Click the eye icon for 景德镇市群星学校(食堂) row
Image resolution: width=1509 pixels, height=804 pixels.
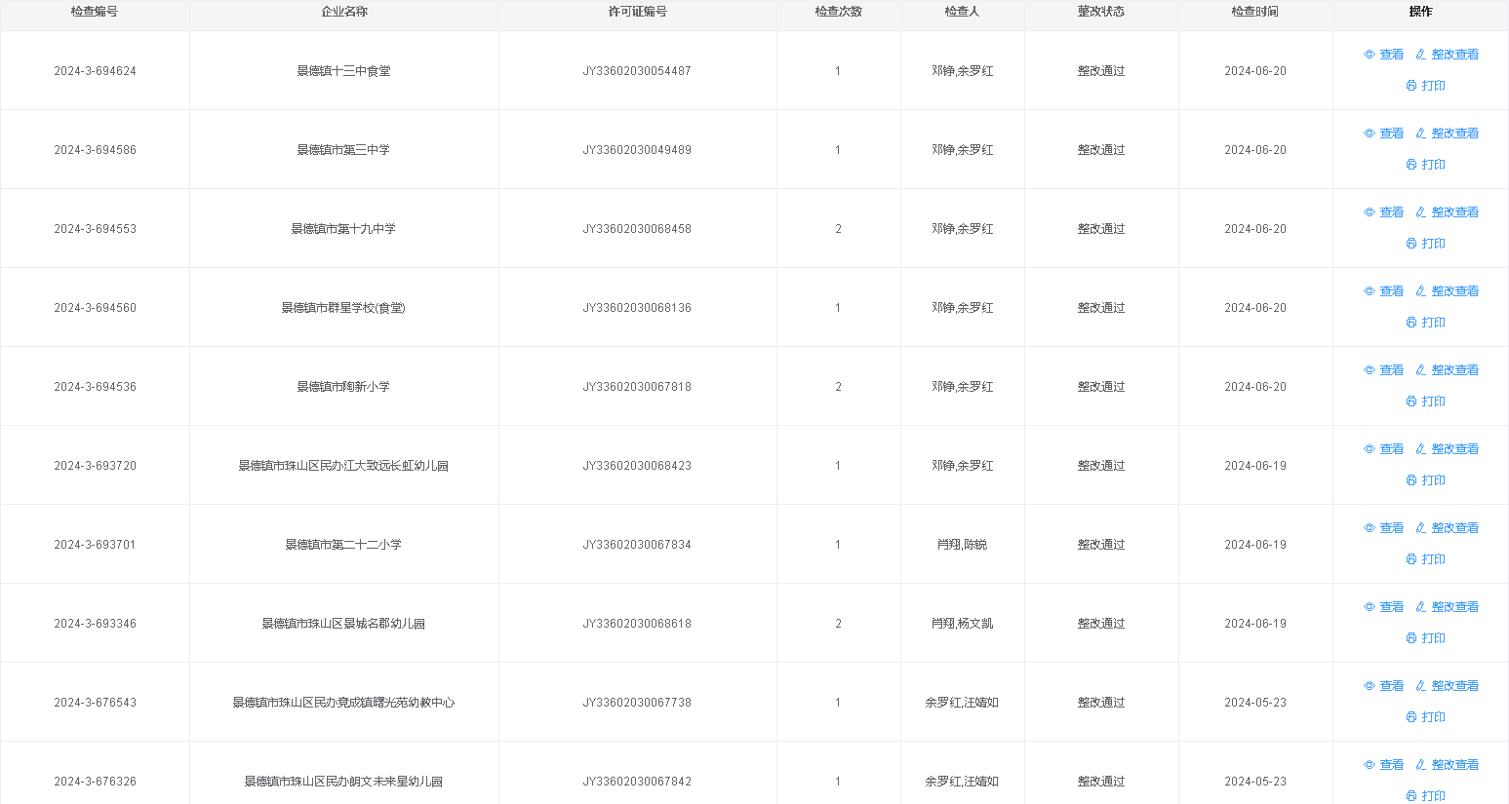(1370, 291)
